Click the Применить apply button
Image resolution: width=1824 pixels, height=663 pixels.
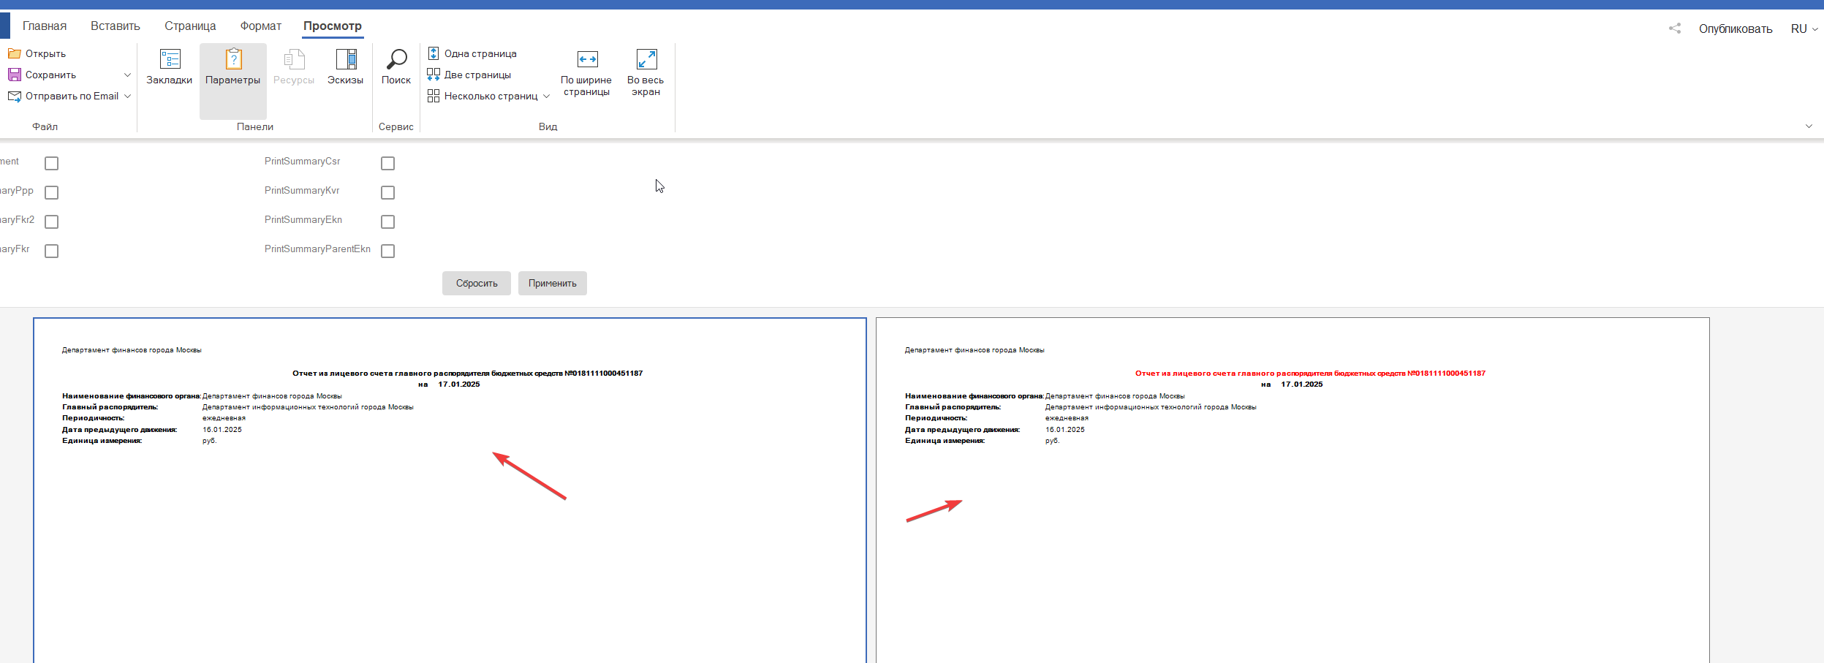click(x=553, y=283)
